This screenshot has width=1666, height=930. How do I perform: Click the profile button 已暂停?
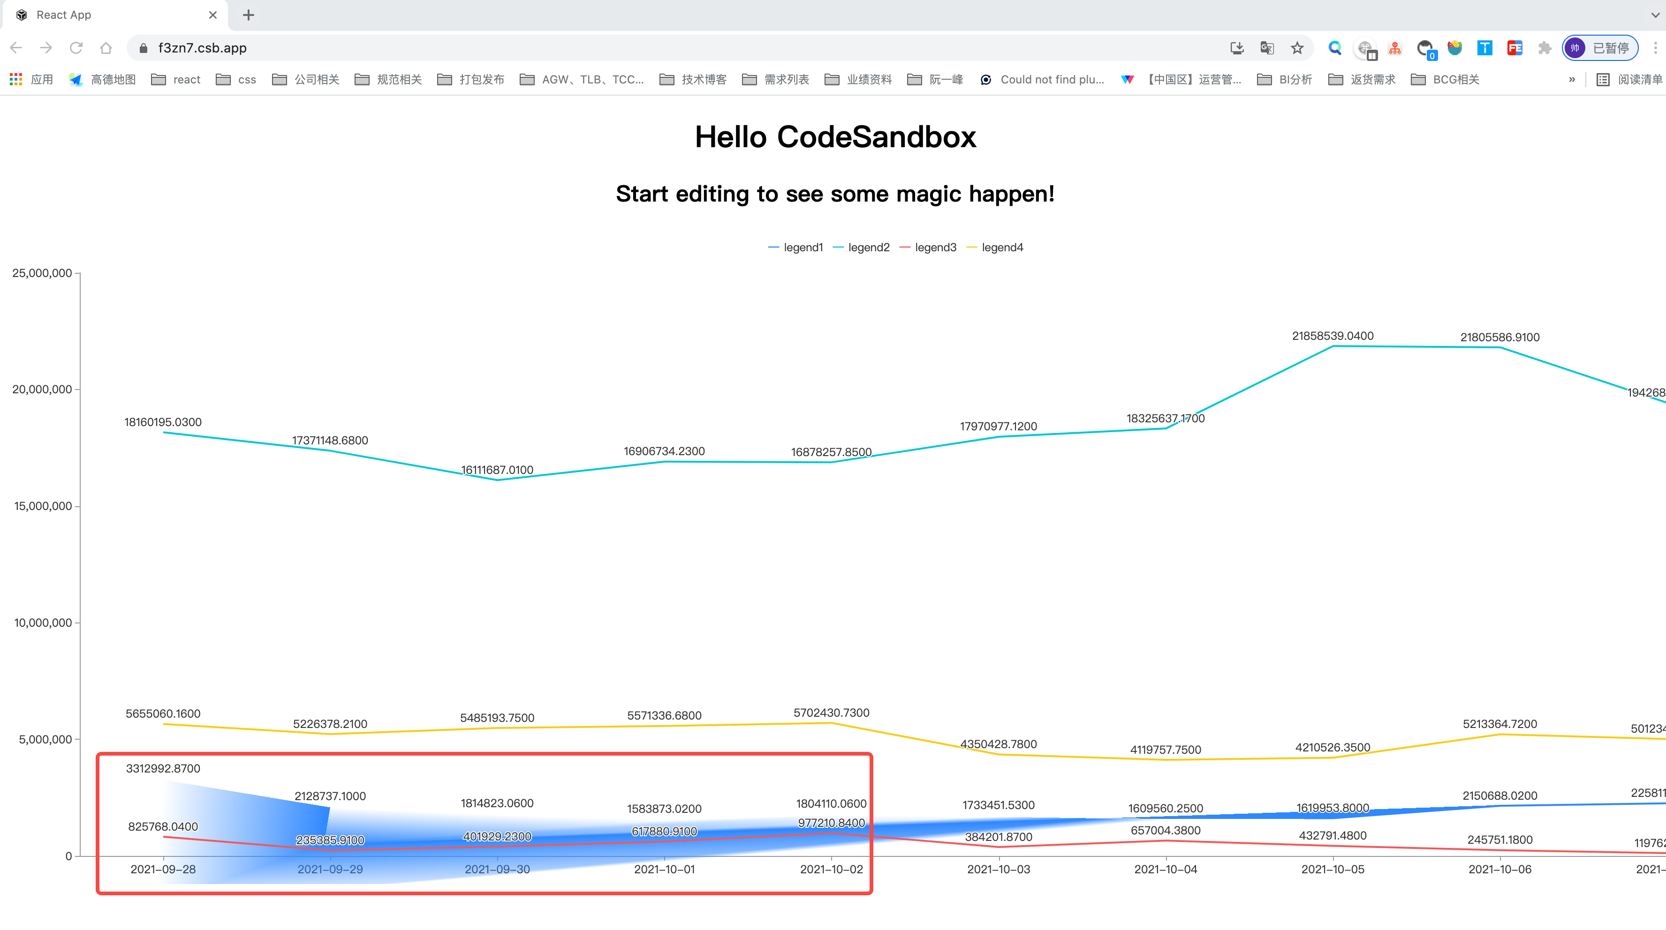[1601, 48]
